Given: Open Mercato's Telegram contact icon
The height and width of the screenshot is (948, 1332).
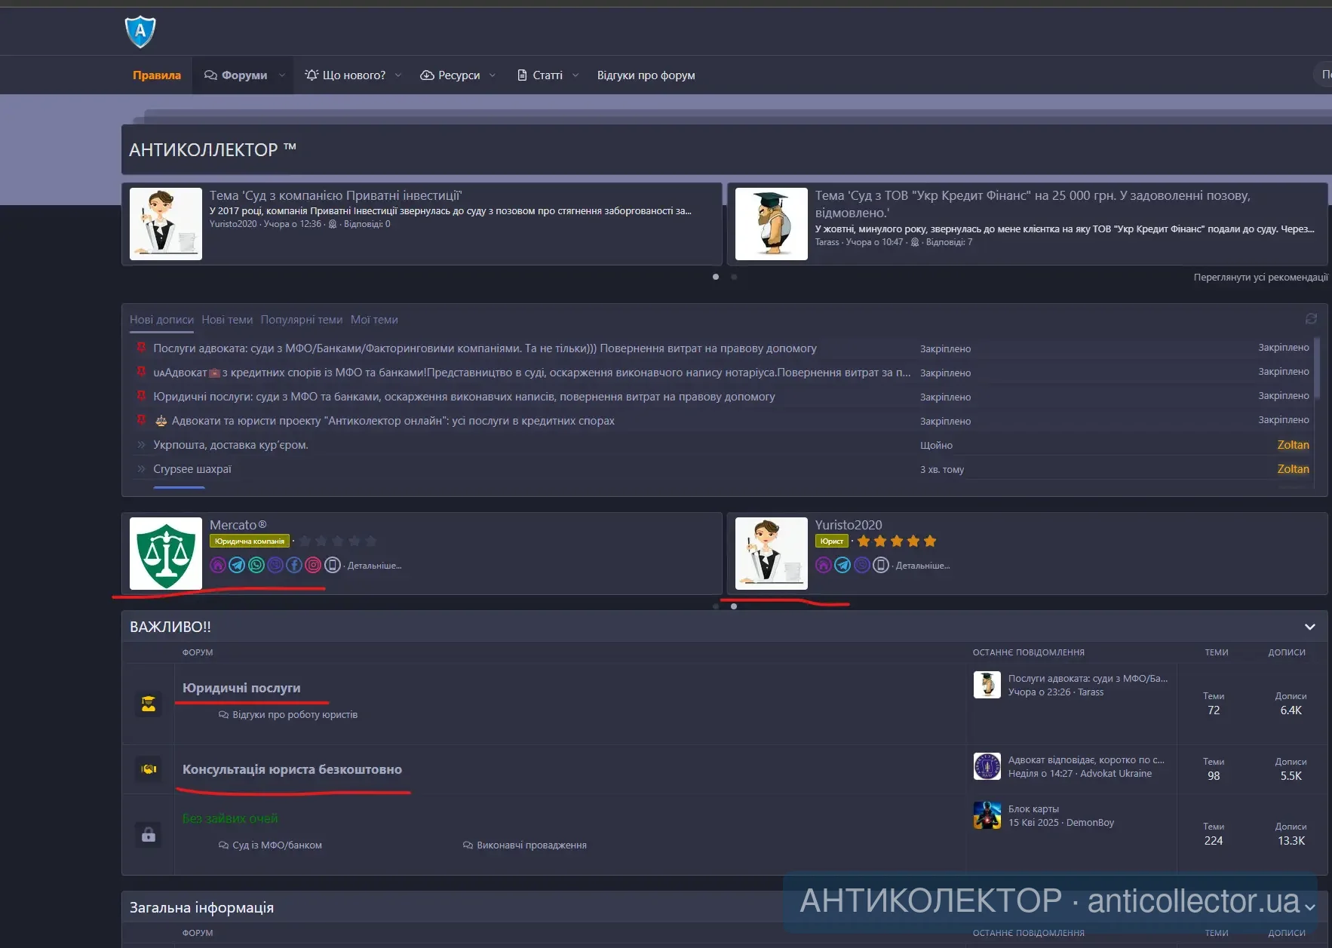Looking at the screenshot, I should coord(237,565).
